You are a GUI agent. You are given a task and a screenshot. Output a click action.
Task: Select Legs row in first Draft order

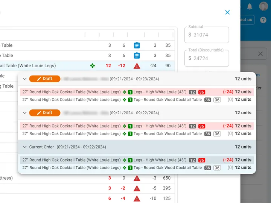point(137,92)
